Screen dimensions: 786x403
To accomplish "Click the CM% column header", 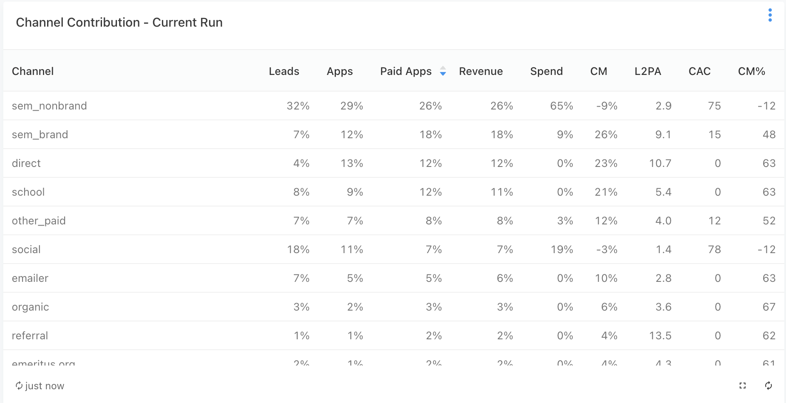I will pos(751,71).
